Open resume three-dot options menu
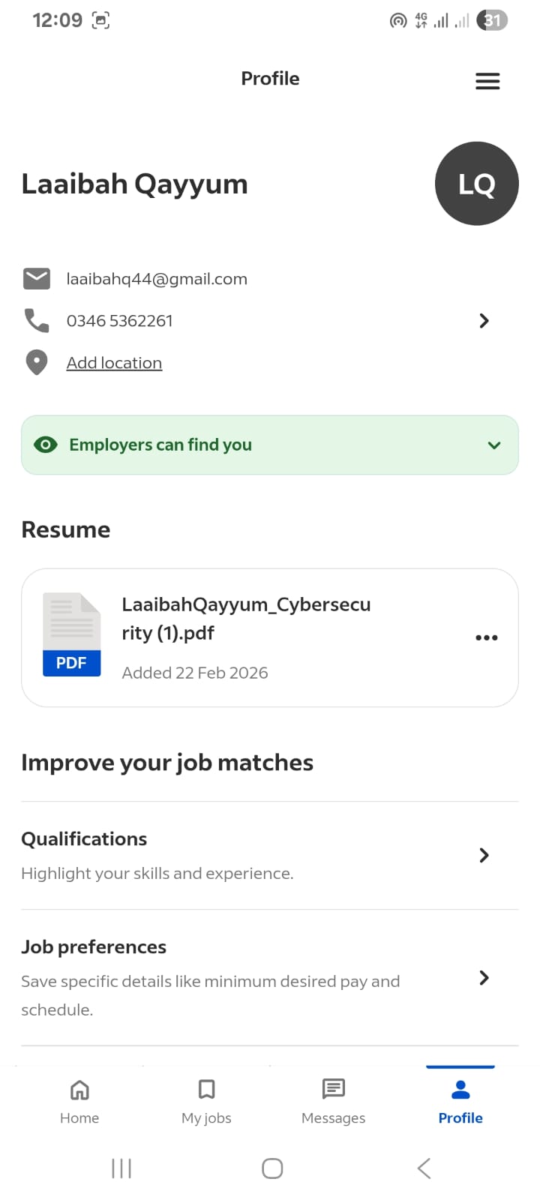 click(487, 637)
